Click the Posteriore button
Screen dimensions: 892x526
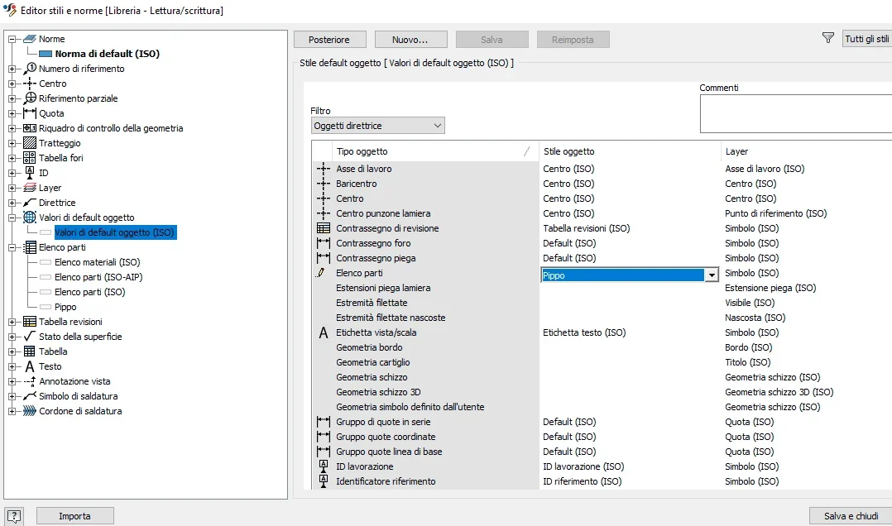pos(330,39)
